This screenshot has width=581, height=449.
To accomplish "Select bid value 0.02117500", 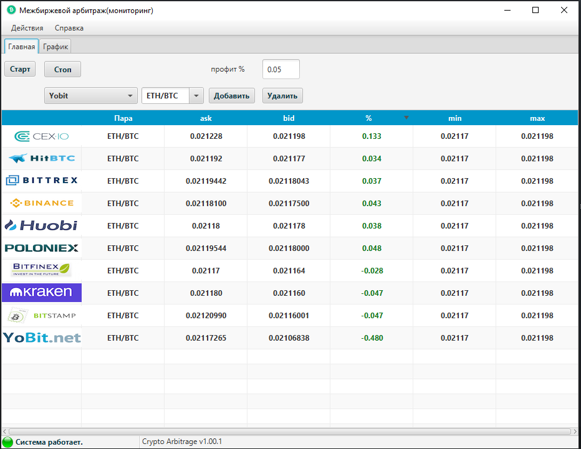I will pos(289,203).
